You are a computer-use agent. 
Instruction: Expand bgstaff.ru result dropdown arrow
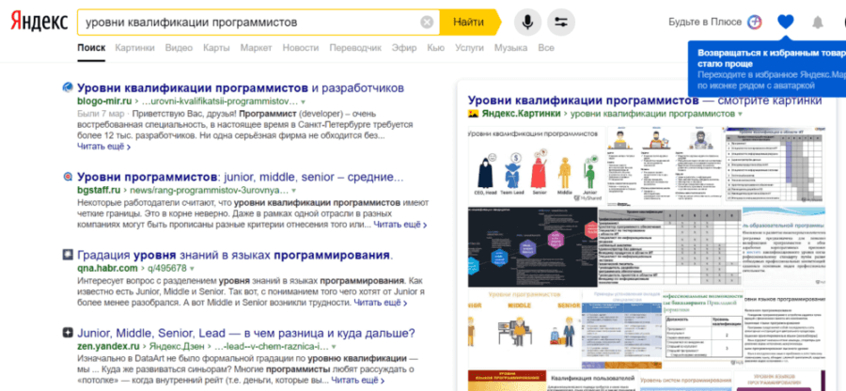294,191
